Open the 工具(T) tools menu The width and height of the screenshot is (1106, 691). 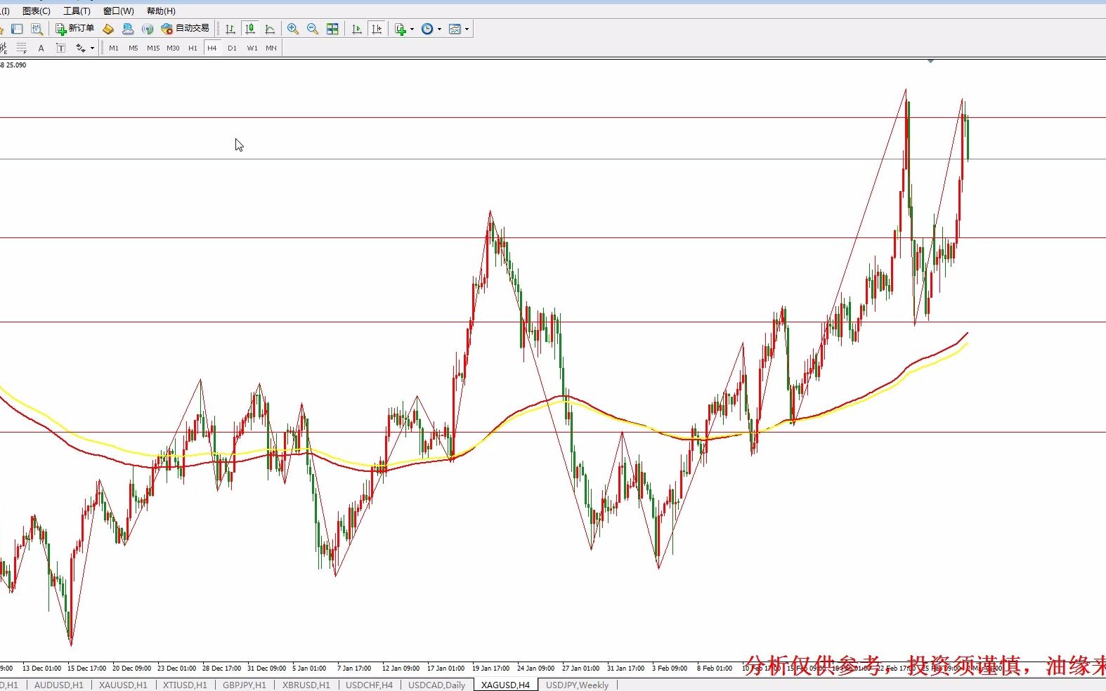(77, 11)
